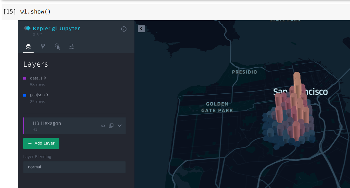This screenshot has height=188, width=350.
Task: Open the normal Layer Blending selector
Action: tap(74, 167)
